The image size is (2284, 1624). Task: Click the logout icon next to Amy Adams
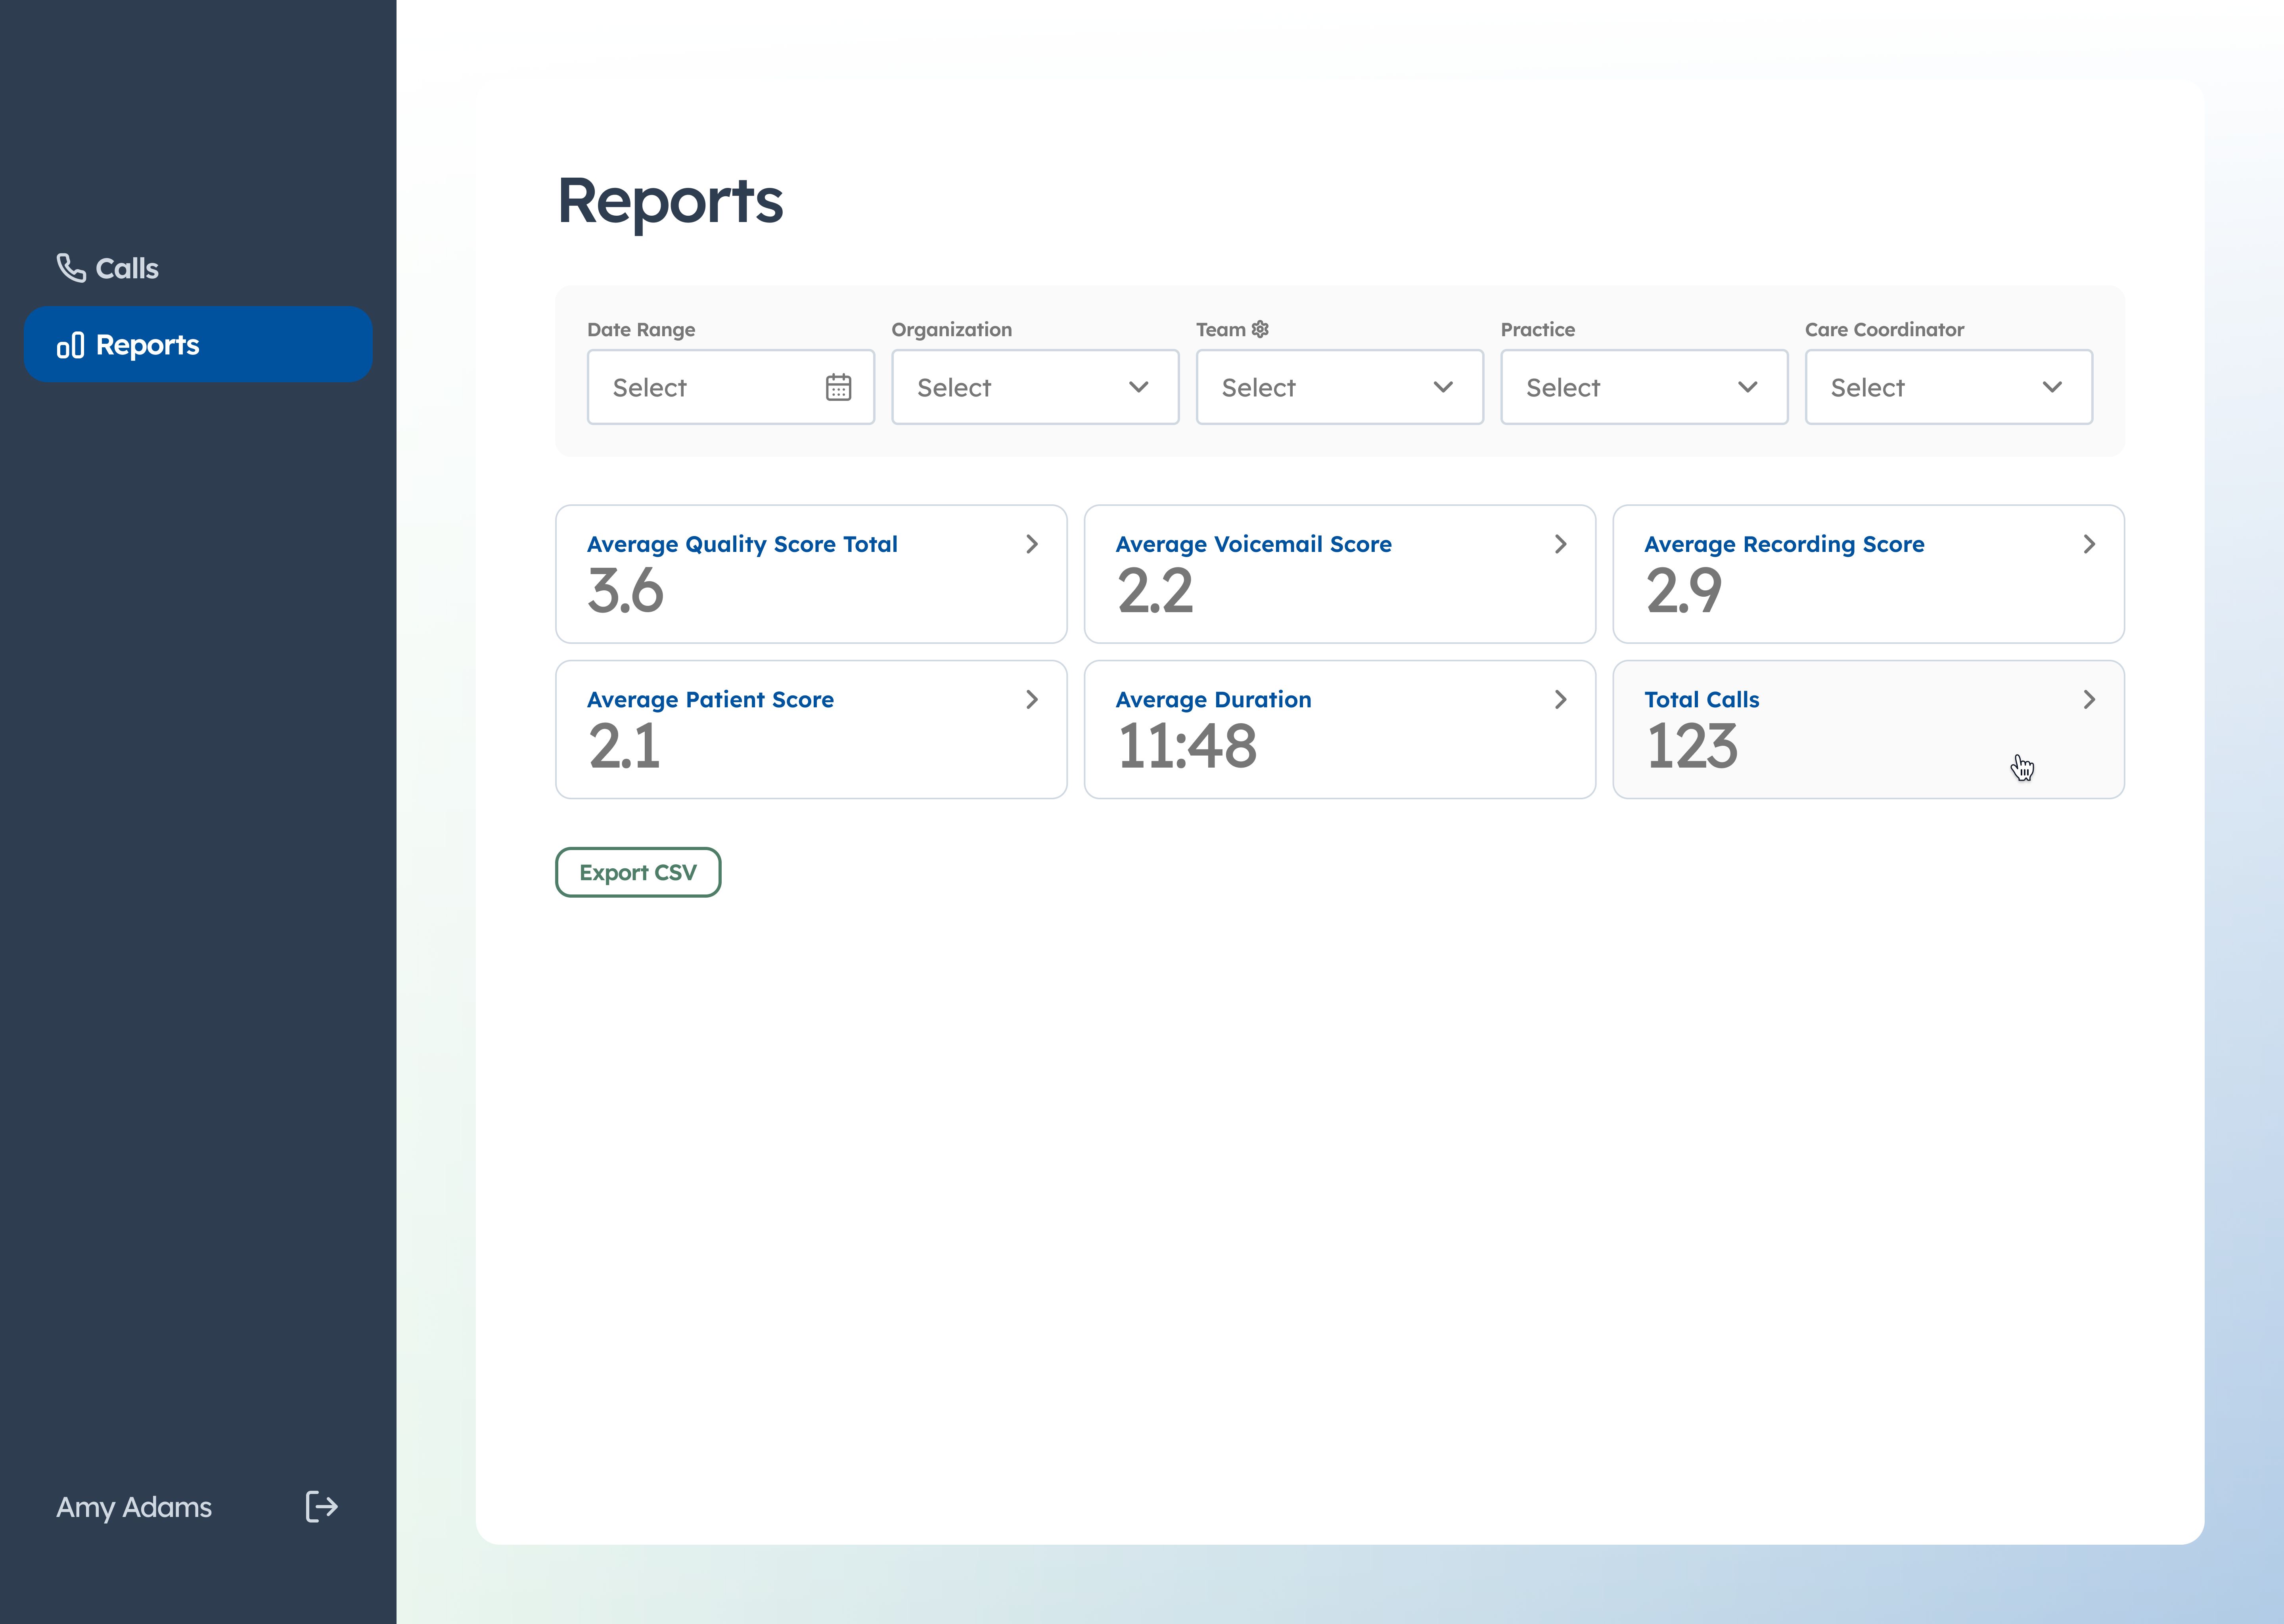coord(322,1507)
